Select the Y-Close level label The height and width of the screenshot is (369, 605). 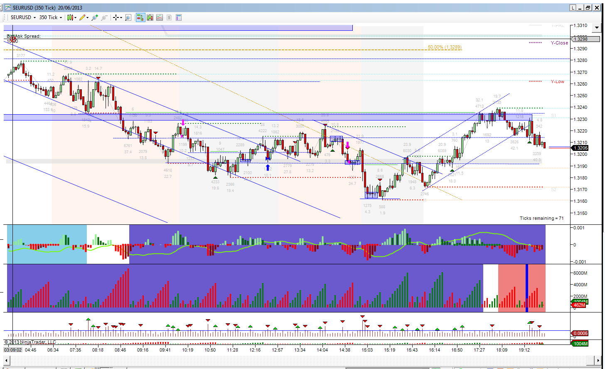559,43
